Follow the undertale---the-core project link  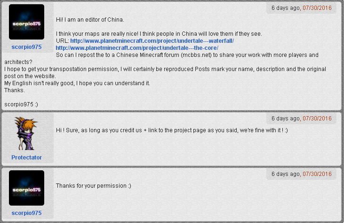click(x=137, y=48)
